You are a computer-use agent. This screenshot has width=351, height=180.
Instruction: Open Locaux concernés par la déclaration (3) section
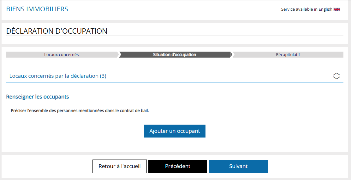175,76
